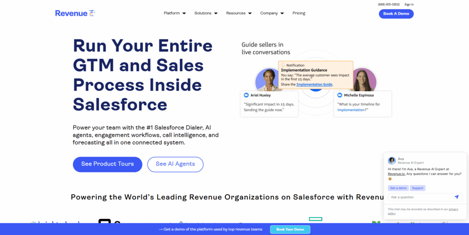Open the Sign In link

[409, 5]
